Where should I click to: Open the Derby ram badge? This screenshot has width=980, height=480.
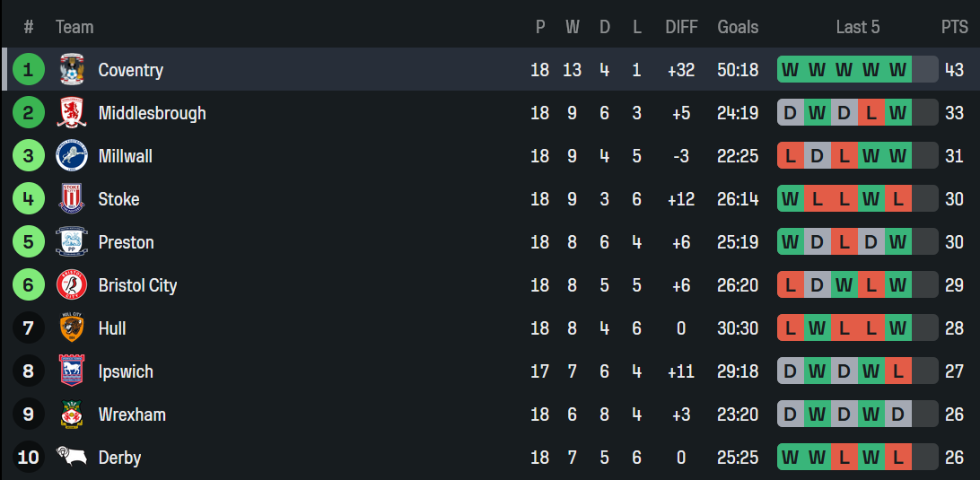click(x=71, y=457)
